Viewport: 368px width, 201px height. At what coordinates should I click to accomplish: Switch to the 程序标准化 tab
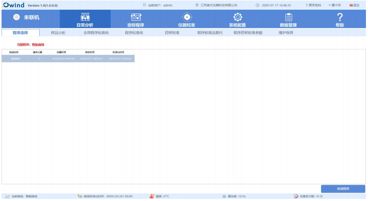click(134, 33)
